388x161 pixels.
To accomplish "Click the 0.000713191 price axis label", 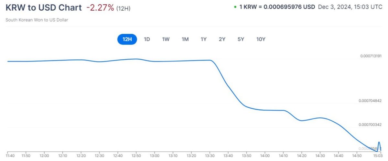I will coord(371,56).
